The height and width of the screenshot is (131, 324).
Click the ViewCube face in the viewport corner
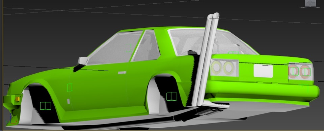(x=310, y=3)
